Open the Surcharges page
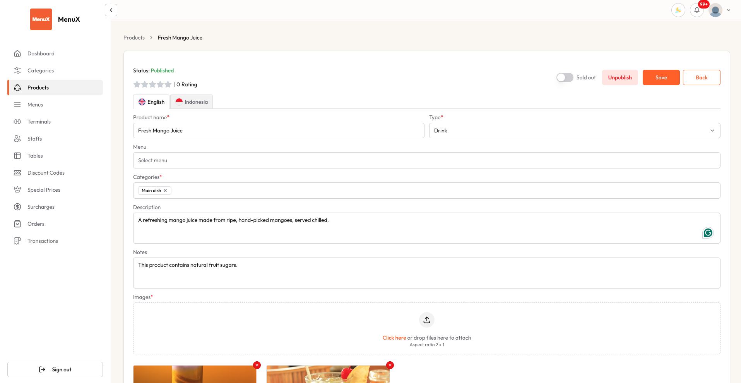 click(x=55, y=207)
